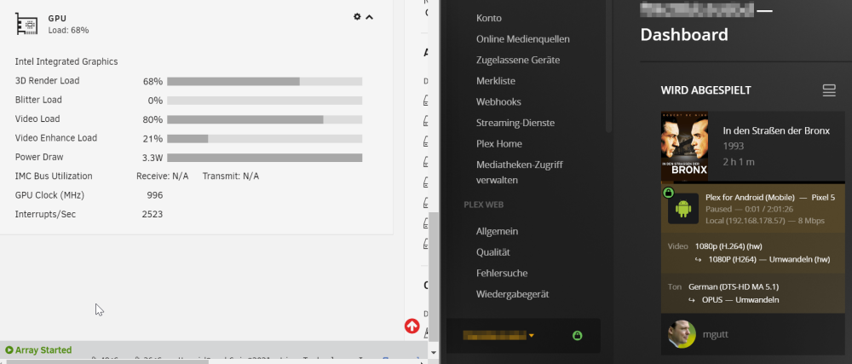Image resolution: width=852 pixels, height=364 pixels.
Task: Click the Array Started status indicator
Action: click(x=38, y=350)
